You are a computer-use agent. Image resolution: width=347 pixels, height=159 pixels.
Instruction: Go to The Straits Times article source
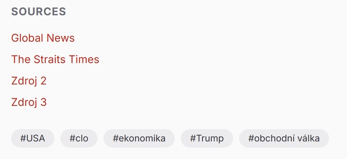pos(55,60)
